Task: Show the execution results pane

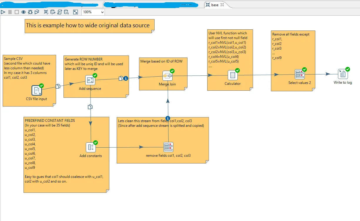Action: click(76, 12)
